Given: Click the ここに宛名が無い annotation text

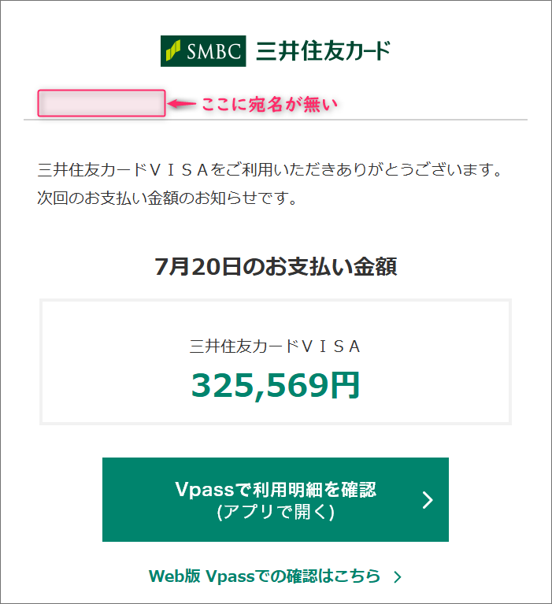Looking at the screenshot, I should click(x=269, y=104).
